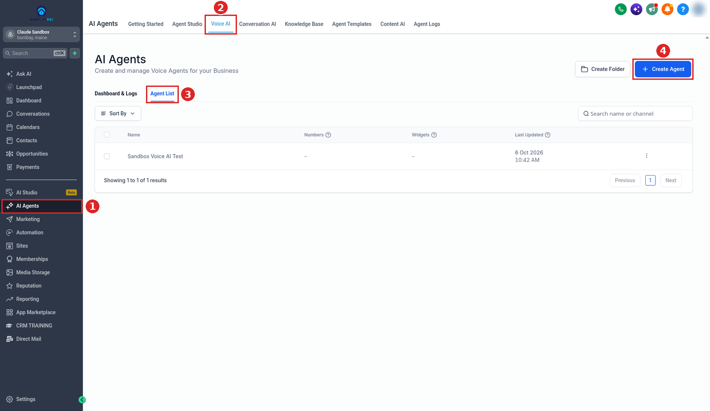Focus the Search name or channel field

[x=635, y=114]
